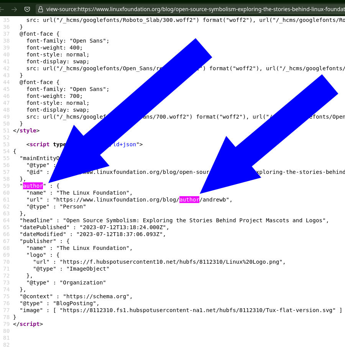
Task: Click line number 64 in gutter
Action: 6,220
